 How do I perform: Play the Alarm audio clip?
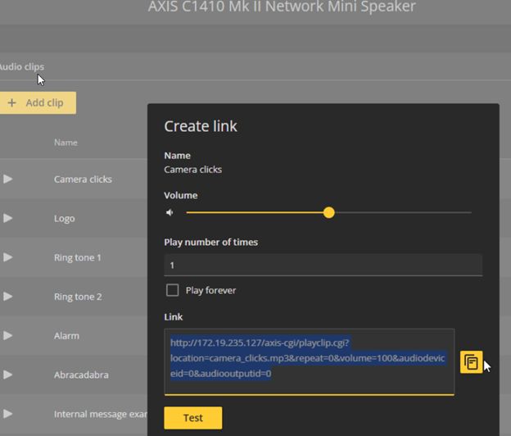click(x=8, y=335)
